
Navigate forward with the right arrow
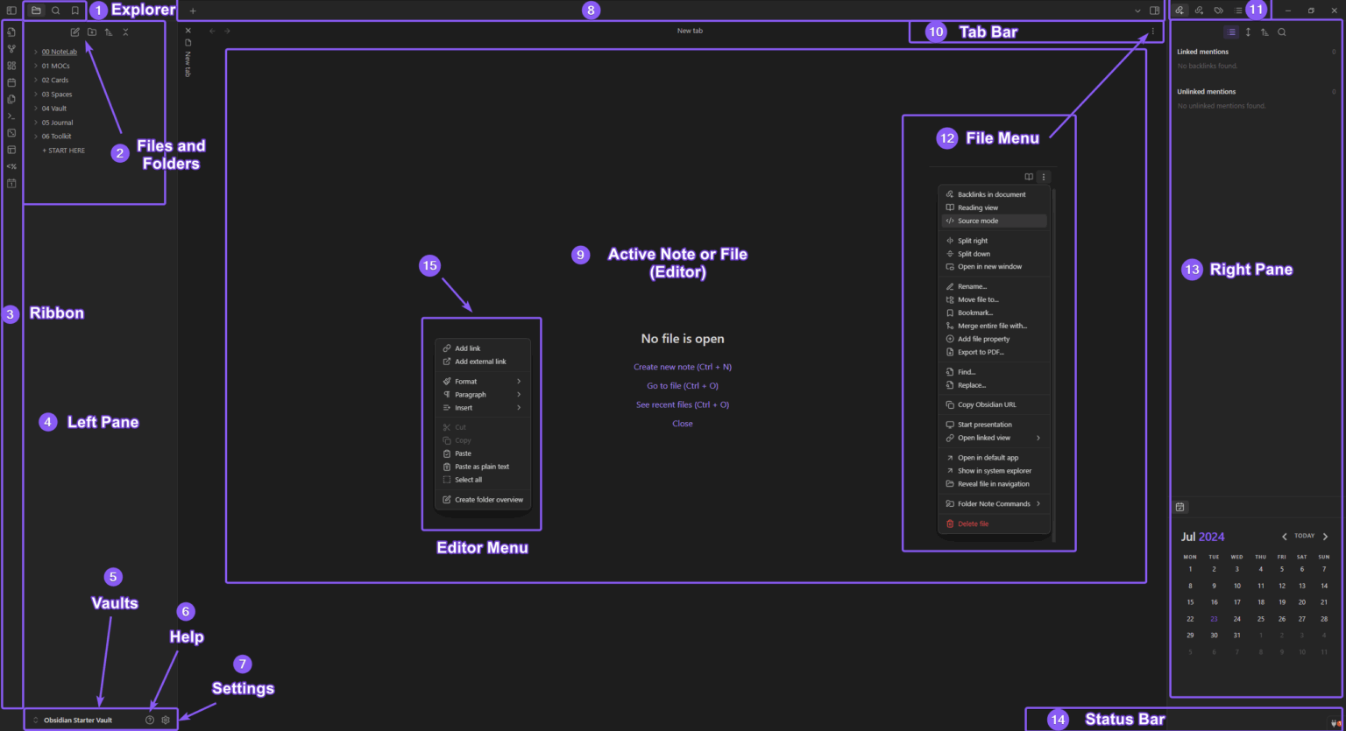coord(227,31)
